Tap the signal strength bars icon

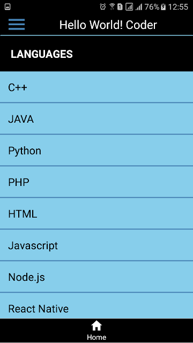139,7
